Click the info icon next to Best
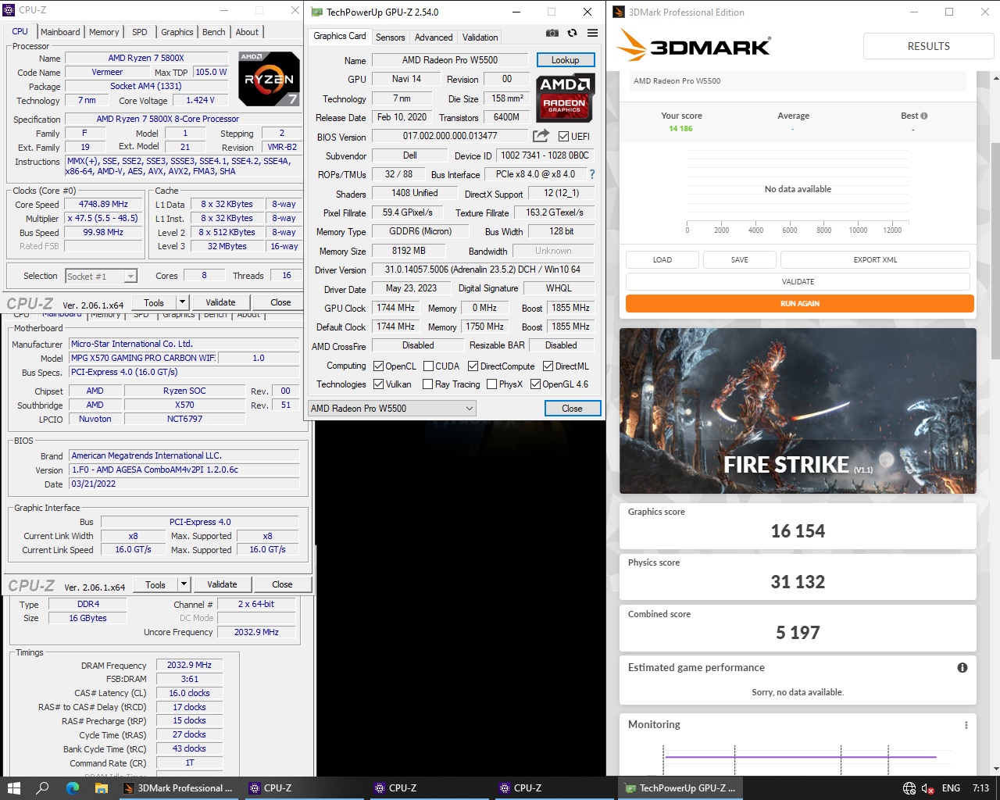 (924, 116)
